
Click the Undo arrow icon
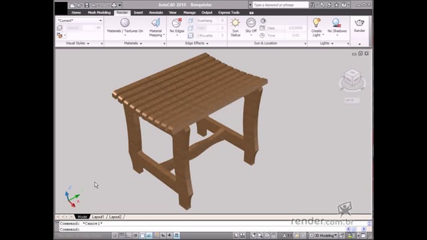pyautogui.click(x=94, y=5)
